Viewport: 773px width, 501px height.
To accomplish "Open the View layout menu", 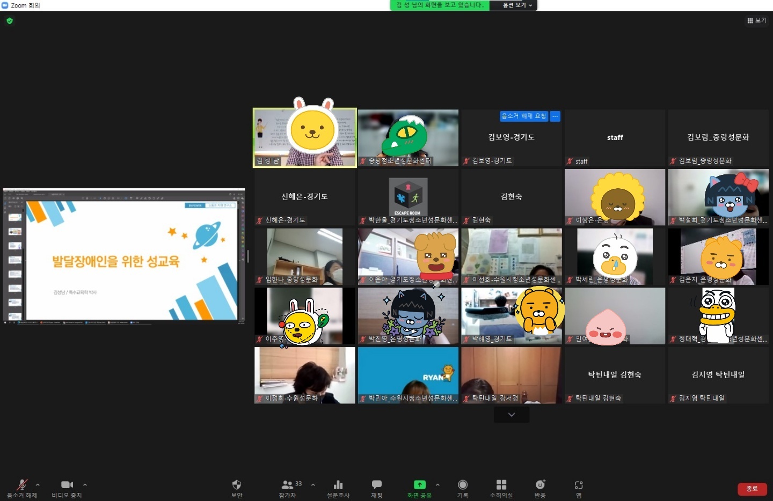I will 757,20.
